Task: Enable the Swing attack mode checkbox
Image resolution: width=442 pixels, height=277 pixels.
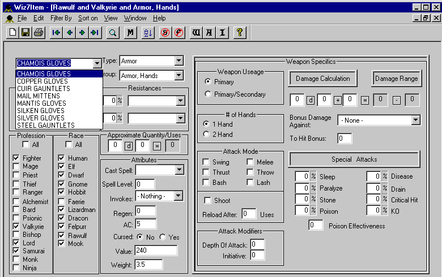Action: 206,162
